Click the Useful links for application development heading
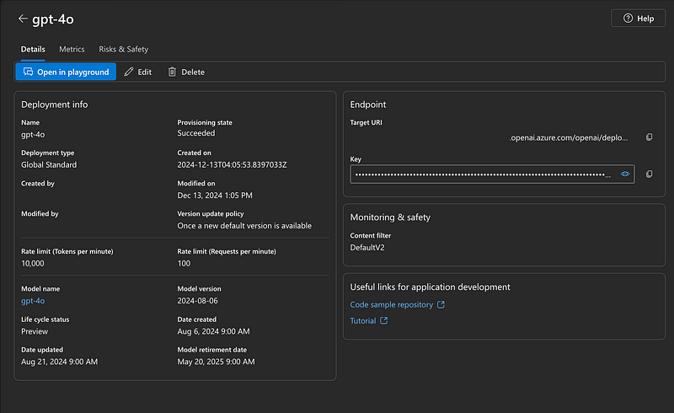The width and height of the screenshot is (674, 413). click(430, 287)
